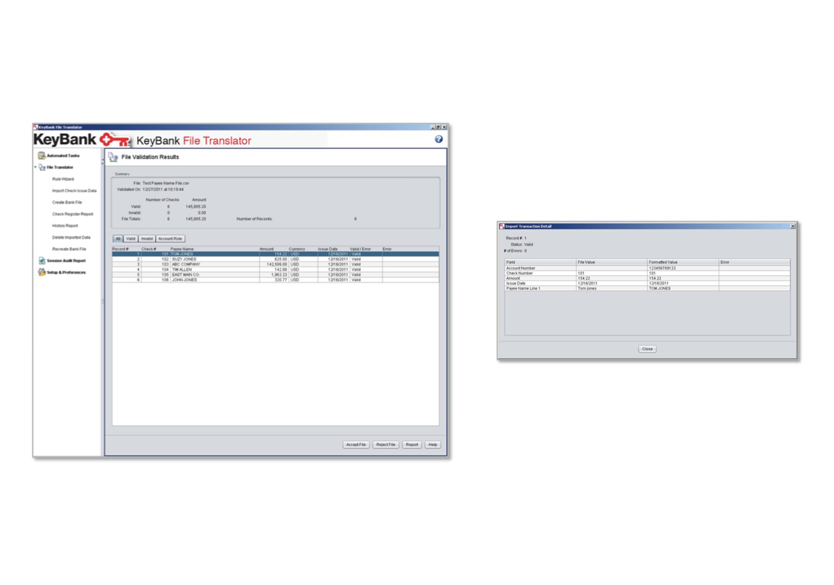Select the SUZY JONES record row
The image size is (834, 585).
click(x=275, y=259)
